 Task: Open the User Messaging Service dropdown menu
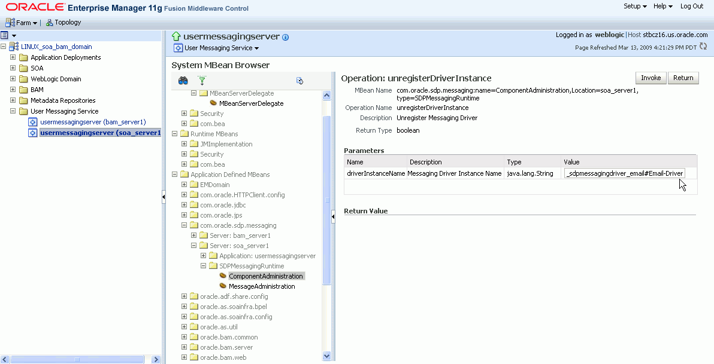click(x=221, y=48)
